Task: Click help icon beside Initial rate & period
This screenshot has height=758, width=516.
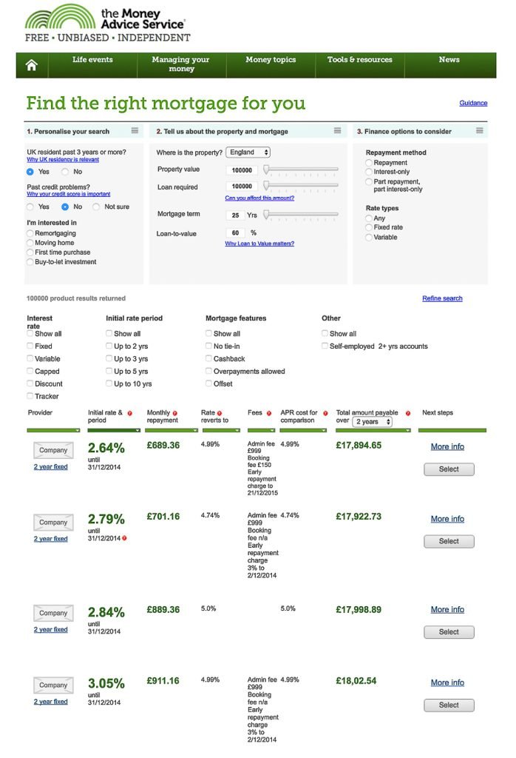Action: [130, 413]
